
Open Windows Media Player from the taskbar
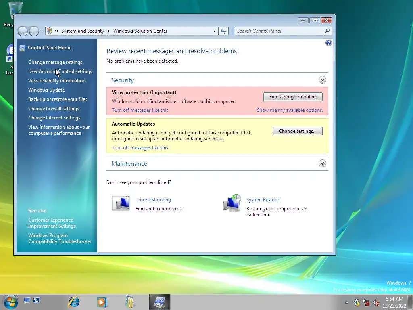pos(102,302)
